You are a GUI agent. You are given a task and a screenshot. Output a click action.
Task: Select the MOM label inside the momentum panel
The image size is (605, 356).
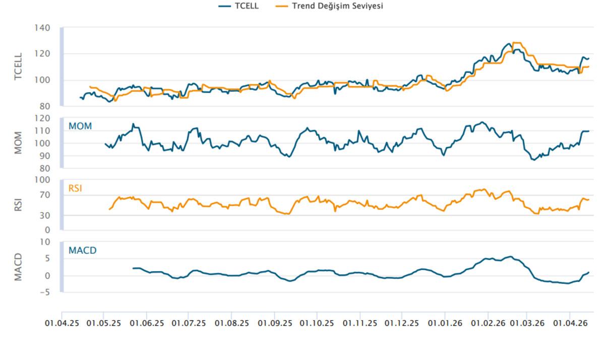pyautogui.click(x=80, y=126)
